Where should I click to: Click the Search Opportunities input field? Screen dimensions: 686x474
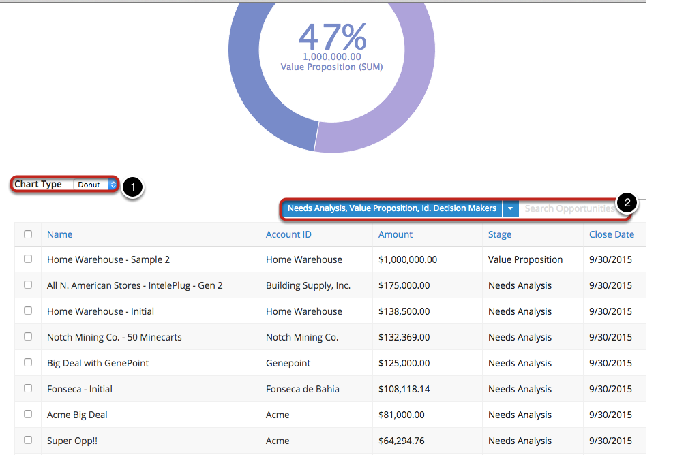[569, 208]
